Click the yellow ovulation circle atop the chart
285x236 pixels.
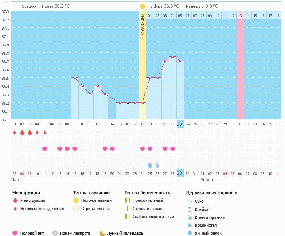pos(142,6)
